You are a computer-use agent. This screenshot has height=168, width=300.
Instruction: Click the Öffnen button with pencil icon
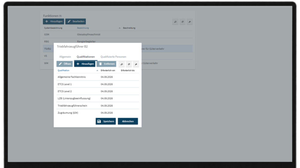[x=65, y=64]
